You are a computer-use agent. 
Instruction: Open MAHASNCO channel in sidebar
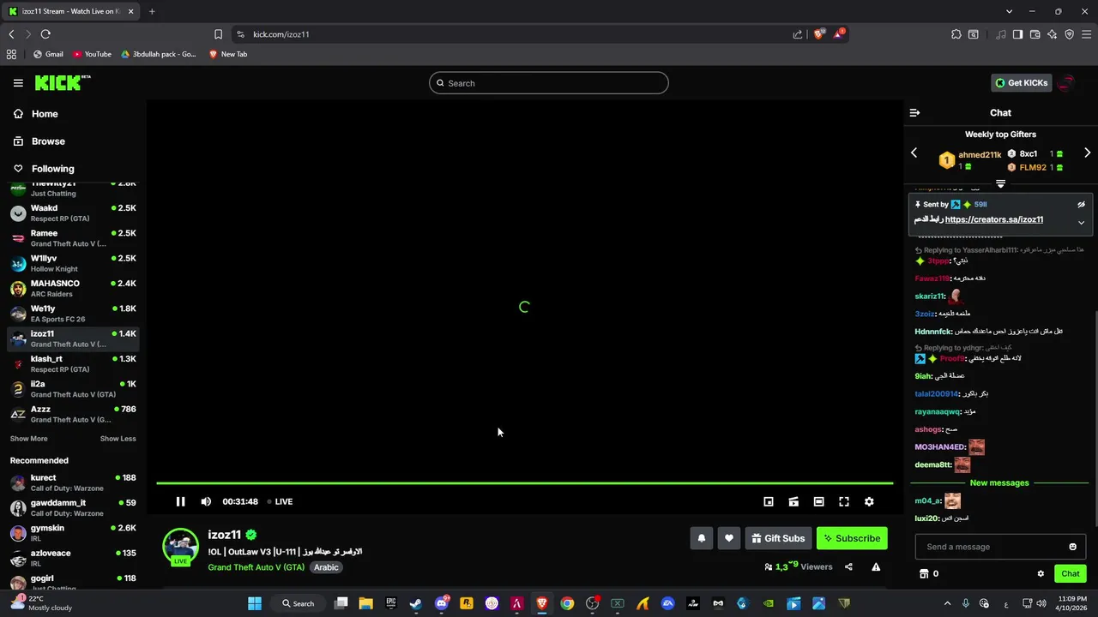tap(73, 288)
